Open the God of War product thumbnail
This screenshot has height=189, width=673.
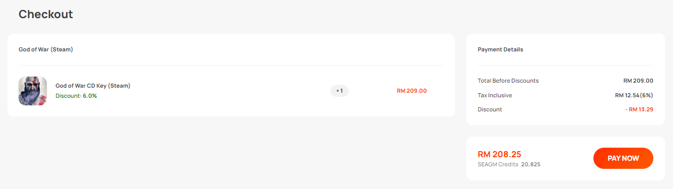(33, 91)
